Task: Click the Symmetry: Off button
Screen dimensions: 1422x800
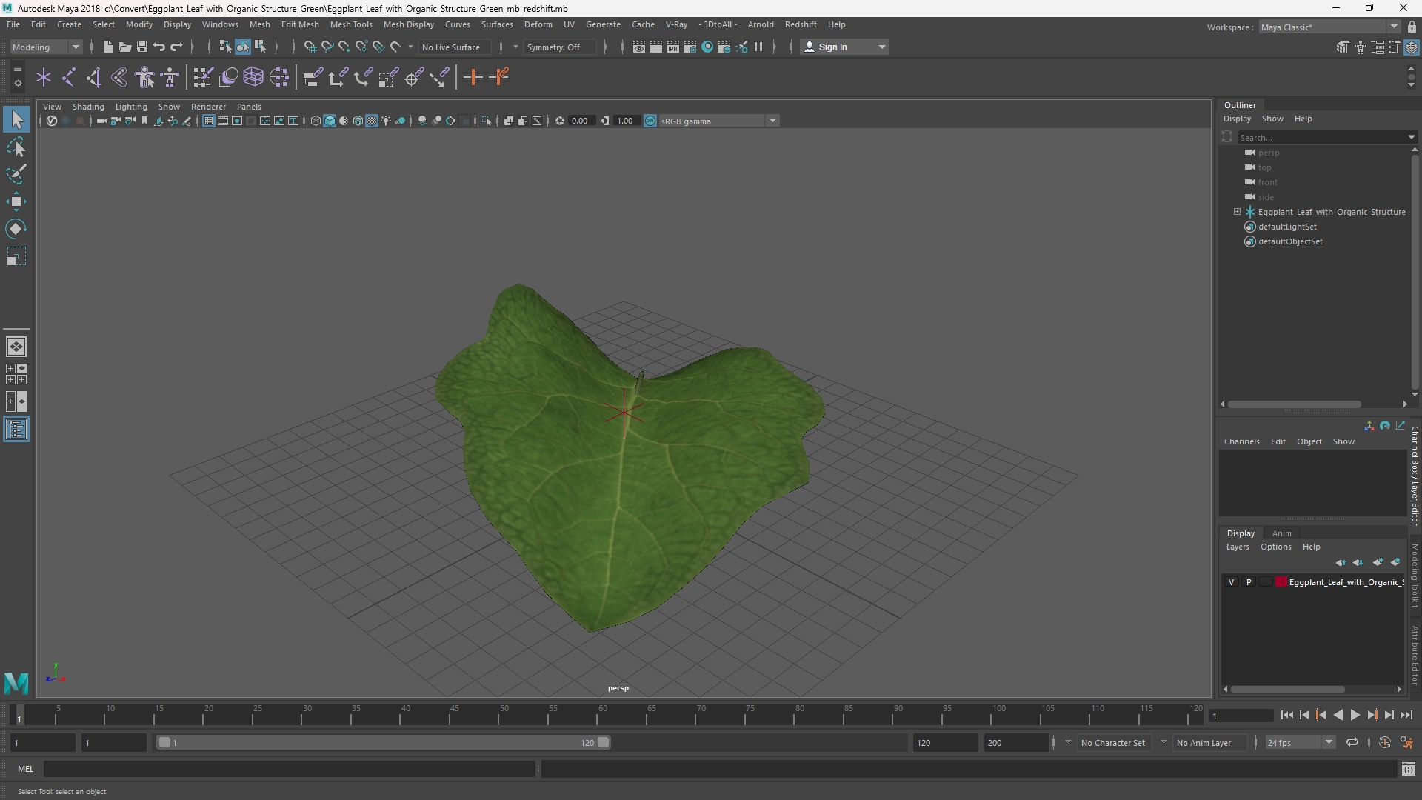Action: coord(559,47)
